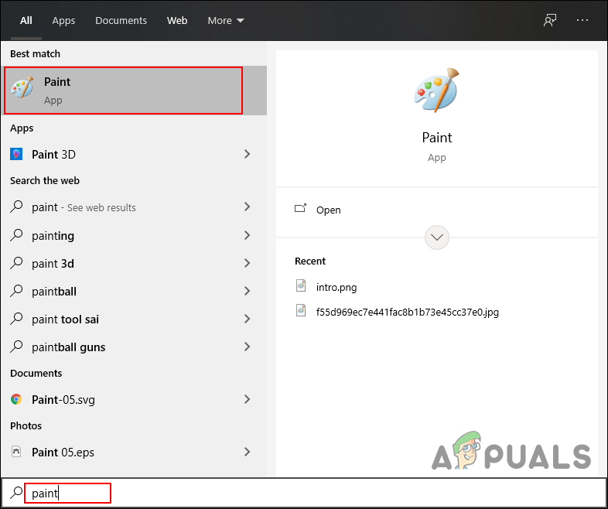The height and width of the screenshot is (509, 608).
Task: Switch to the Apps tab
Action: click(63, 21)
